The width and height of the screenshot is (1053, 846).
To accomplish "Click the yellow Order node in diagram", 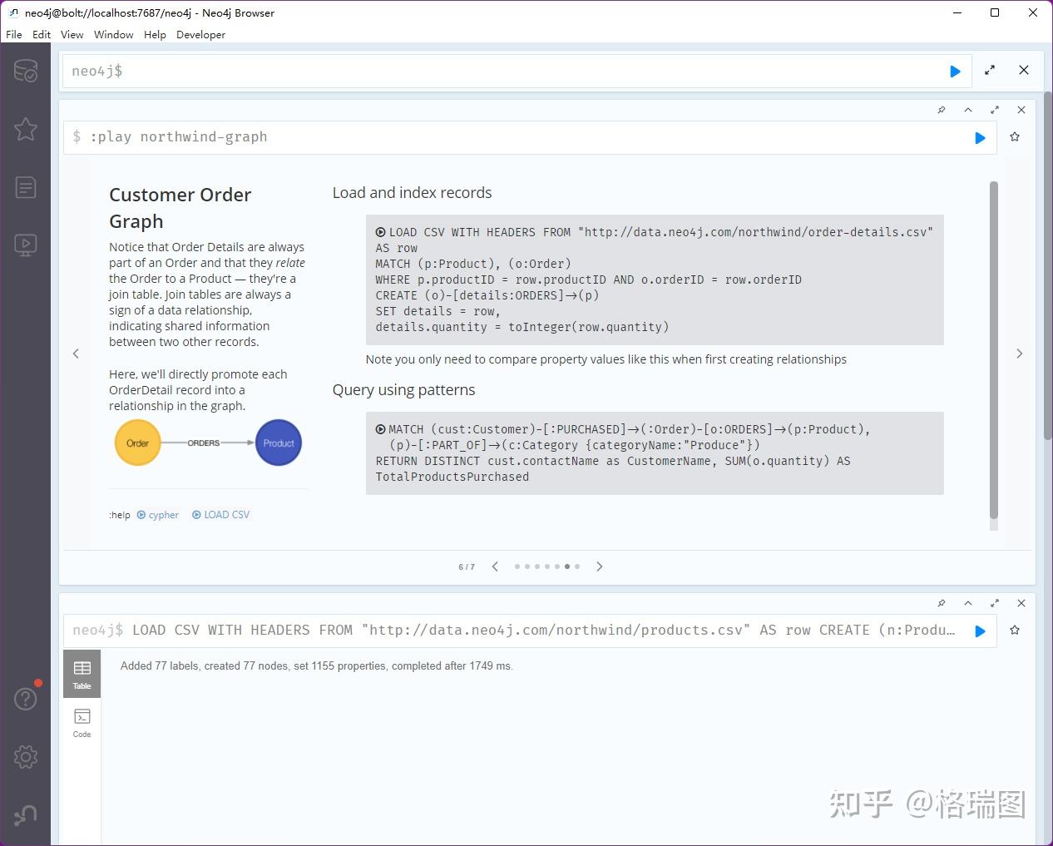I will click(137, 443).
